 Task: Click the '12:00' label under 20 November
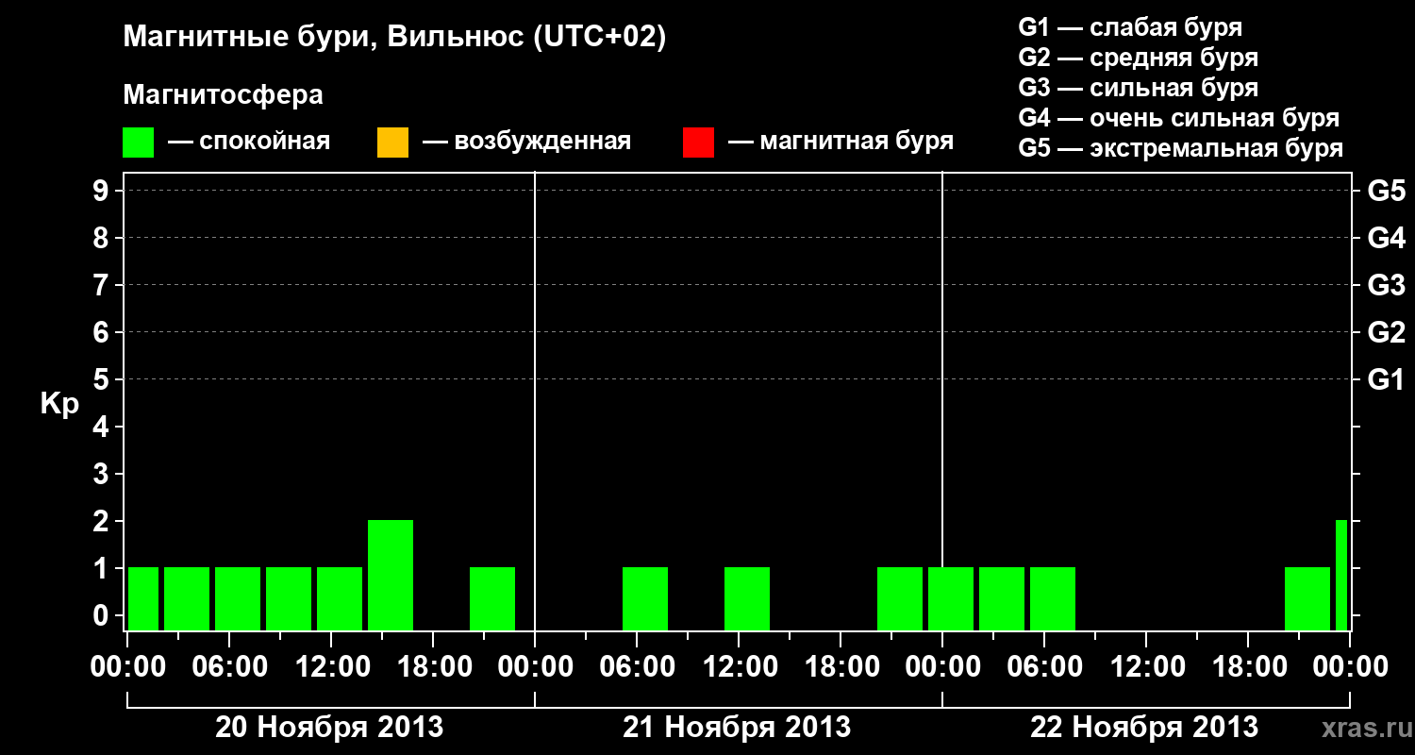click(332, 666)
